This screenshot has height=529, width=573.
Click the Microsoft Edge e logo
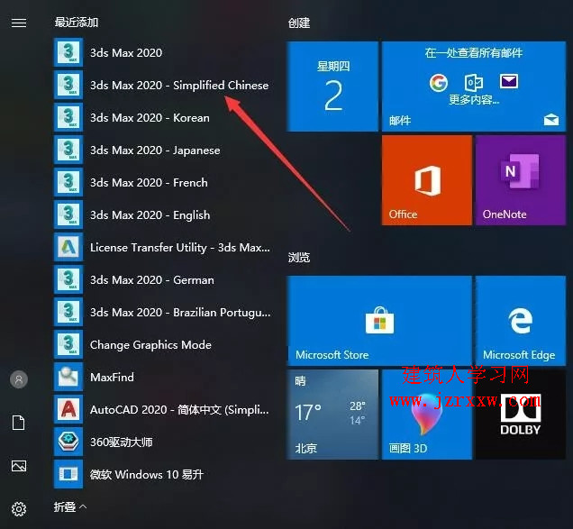click(521, 320)
